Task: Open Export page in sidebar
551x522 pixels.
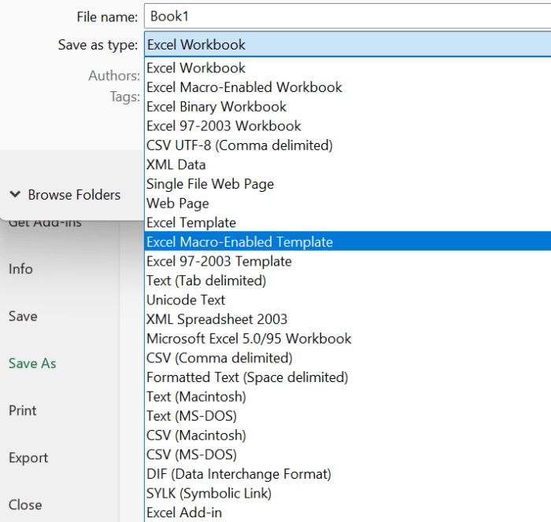Action: [x=28, y=458]
